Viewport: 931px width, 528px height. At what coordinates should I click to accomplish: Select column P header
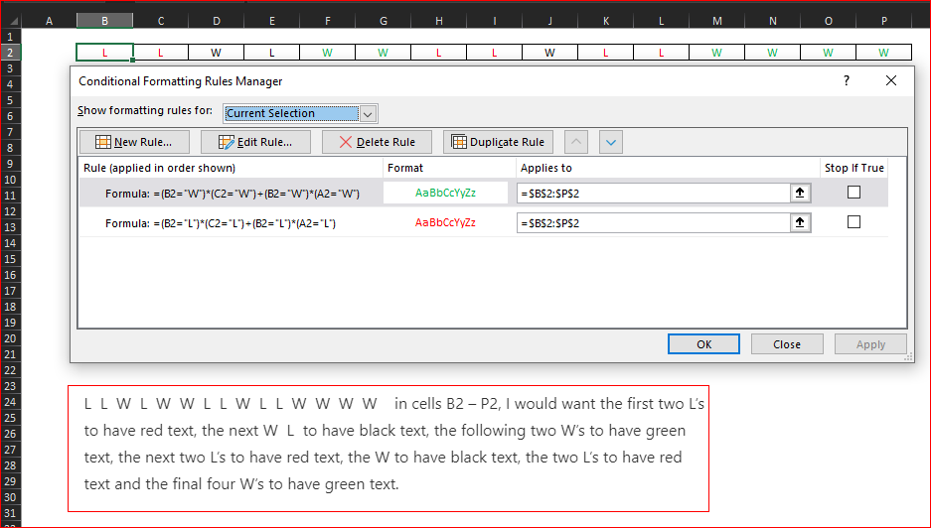884,21
